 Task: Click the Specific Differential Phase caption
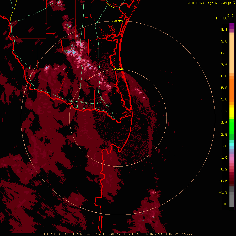click(x=118, y=234)
